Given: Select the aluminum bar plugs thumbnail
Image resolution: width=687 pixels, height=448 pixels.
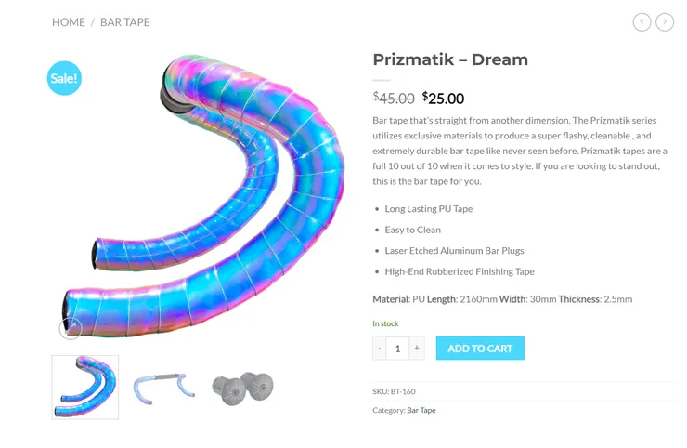Looking at the screenshot, I should 242,388.
